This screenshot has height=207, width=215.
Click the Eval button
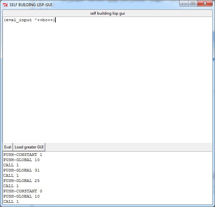8,147
